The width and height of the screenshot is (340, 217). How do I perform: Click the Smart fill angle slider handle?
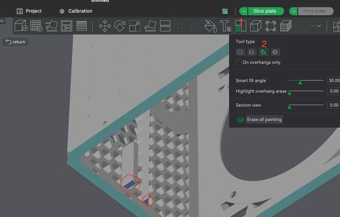(300, 82)
